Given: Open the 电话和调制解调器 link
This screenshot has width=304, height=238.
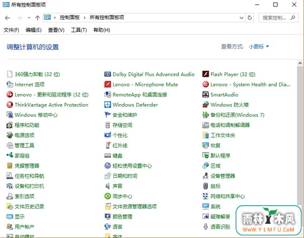Looking at the screenshot, I should tap(230, 125).
